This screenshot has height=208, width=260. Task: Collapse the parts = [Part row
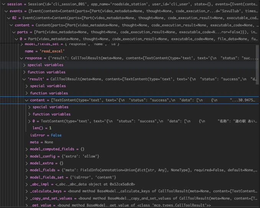click(14, 32)
